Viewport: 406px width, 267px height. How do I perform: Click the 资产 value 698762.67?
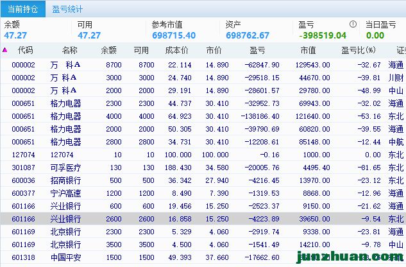point(248,35)
